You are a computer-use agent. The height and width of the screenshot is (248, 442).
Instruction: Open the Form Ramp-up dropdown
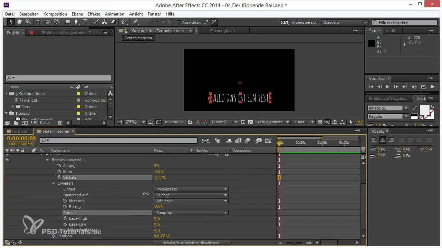[x=191, y=213]
